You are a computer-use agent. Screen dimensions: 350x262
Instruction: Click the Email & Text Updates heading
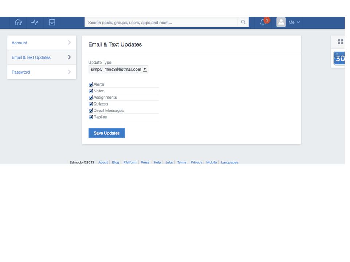115,44
